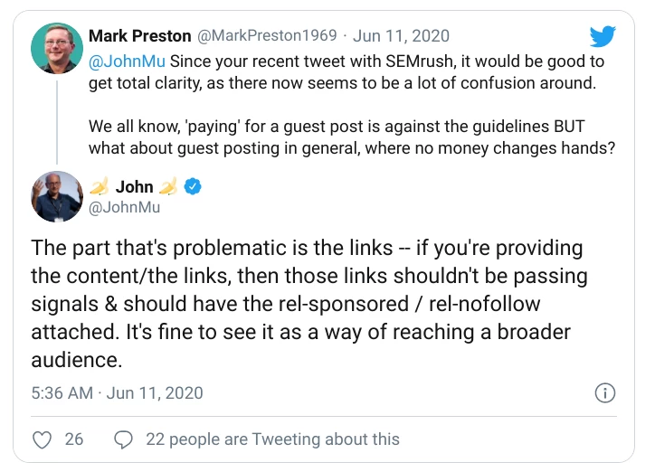The height and width of the screenshot is (472, 655).
Task: Click the @JohnMu mention in Mark's tweet
Action: (128, 61)
